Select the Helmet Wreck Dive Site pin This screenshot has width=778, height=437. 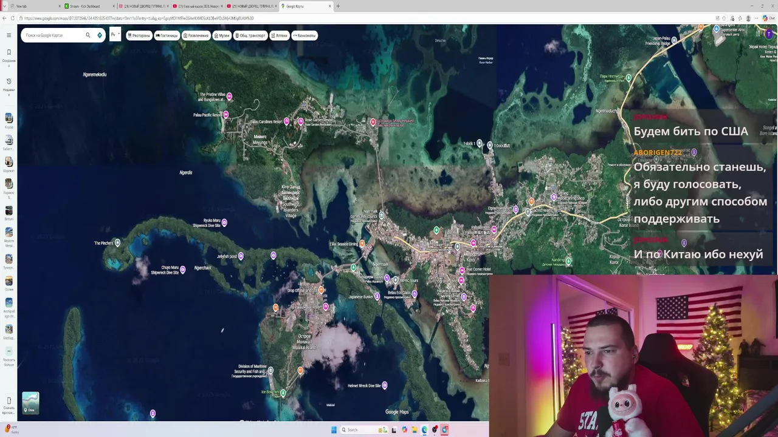pos(384,385)
